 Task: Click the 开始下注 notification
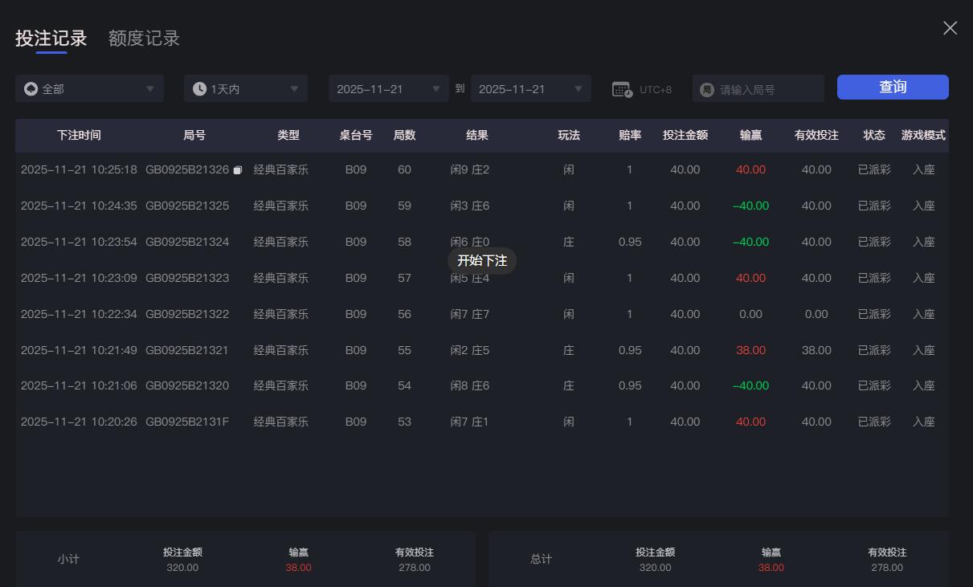(x=482, y=260)
